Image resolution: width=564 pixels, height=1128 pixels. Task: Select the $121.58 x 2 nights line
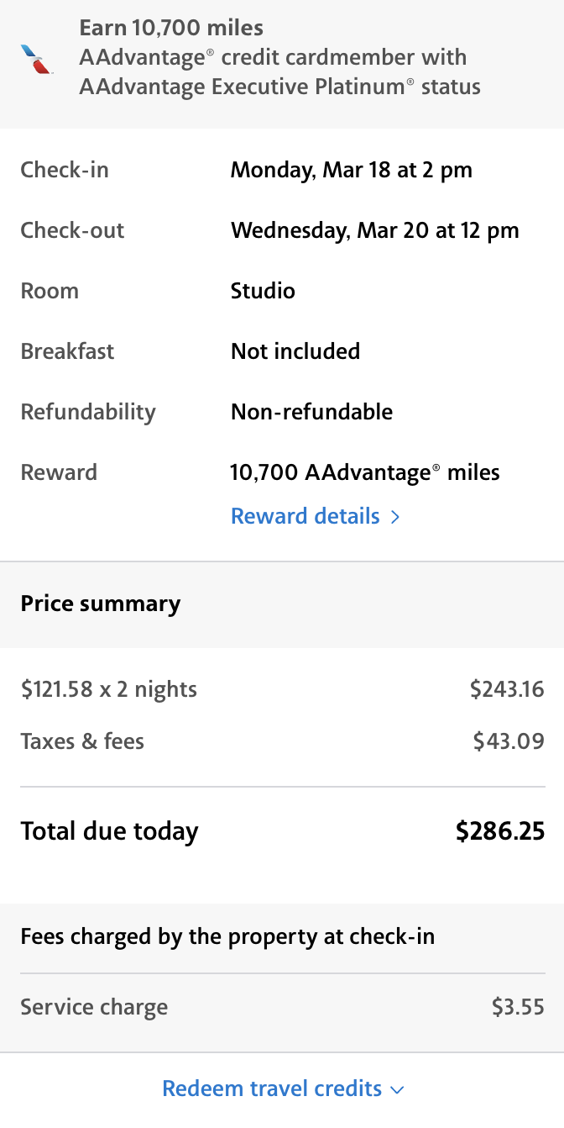tap(109, 689)
